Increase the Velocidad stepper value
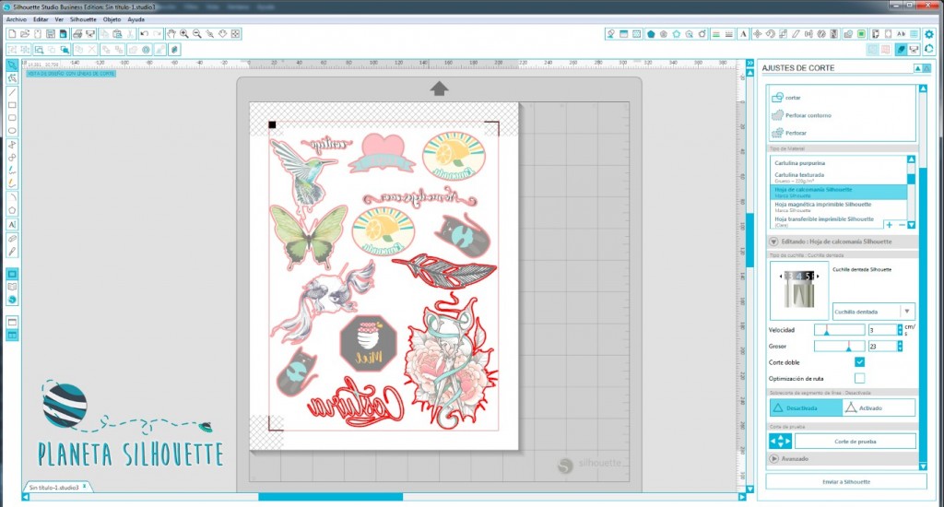The image size is (944, 507). tap(900, 327)
